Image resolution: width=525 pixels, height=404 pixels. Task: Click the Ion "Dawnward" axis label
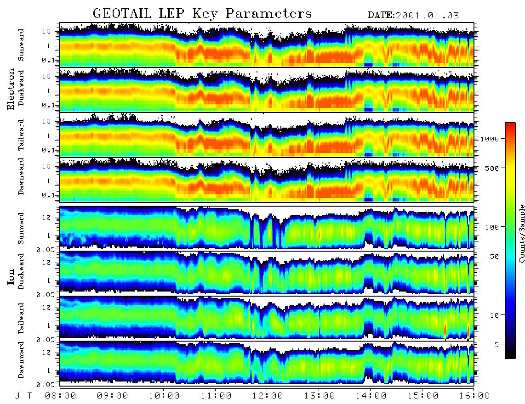21,360
